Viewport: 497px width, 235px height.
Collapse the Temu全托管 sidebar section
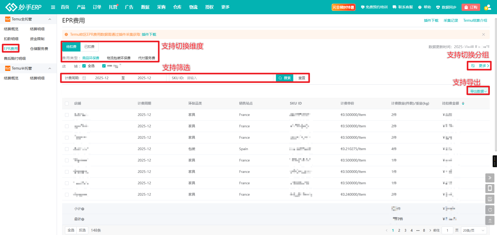50,19
